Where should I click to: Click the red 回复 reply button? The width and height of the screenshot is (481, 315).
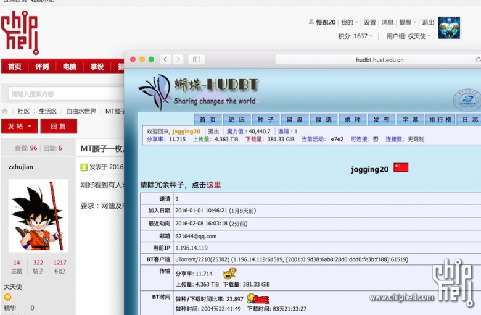click(59, 126)
